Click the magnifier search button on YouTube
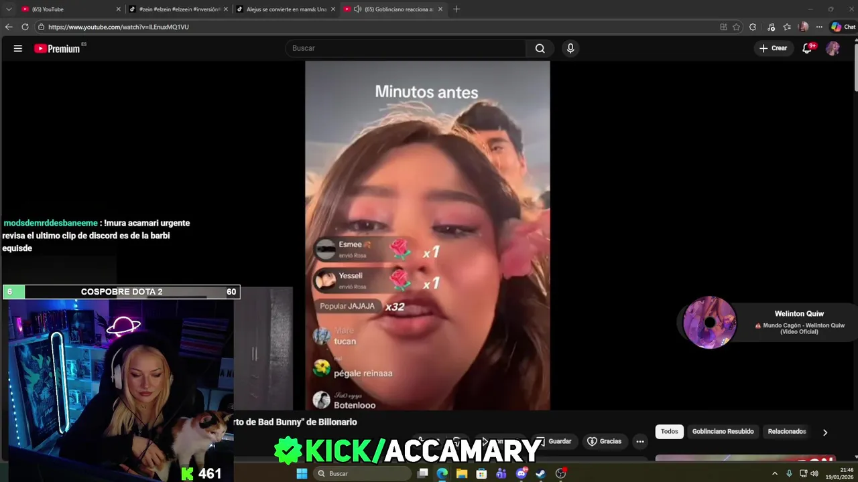Image resolution: width=858 pixels, height=482 pixels. click(x=540, y=48)
